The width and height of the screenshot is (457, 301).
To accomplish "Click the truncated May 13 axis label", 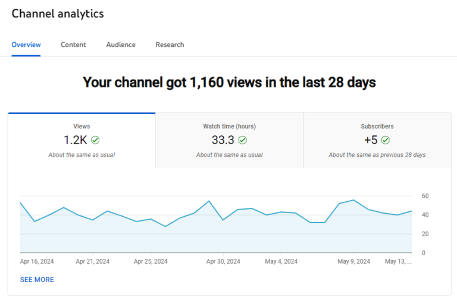I will [399, 261].
